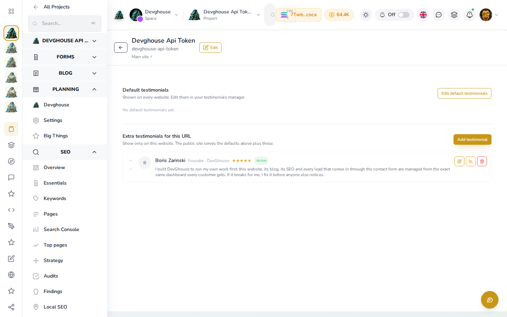Expand the FORMS section

pos(65,57)
